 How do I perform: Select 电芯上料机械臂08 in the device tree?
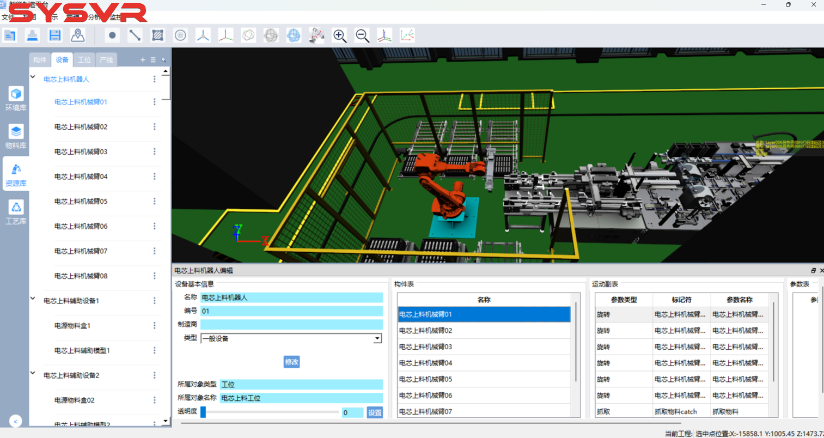(81, 276)
